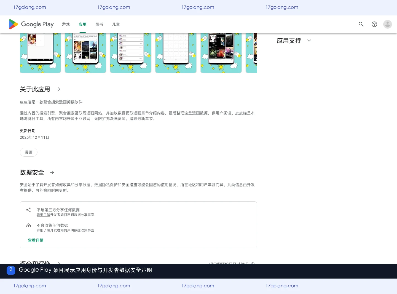Viewport: 397px width, 294px height.
Task: Click the text 不会收集任何数据
Action: click(x=52, y=225)
